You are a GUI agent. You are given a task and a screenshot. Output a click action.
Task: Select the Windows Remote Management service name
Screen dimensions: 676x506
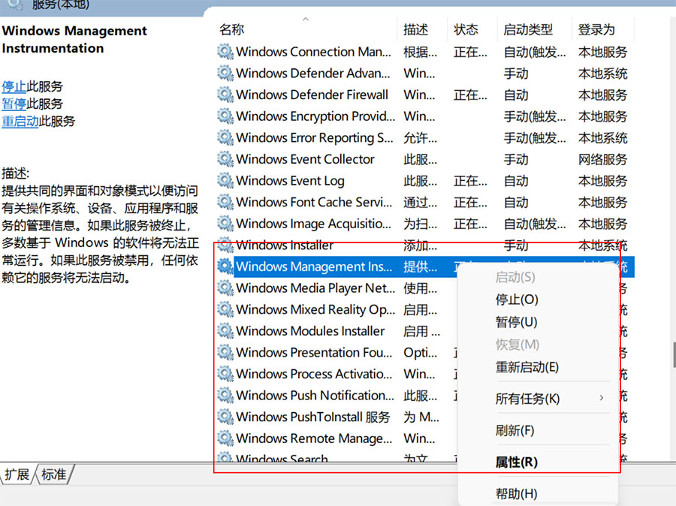pyautogui.click(x=314, y=438)
